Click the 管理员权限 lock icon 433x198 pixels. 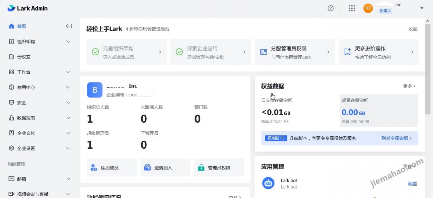pyautogui.click(x=201, y=167)
